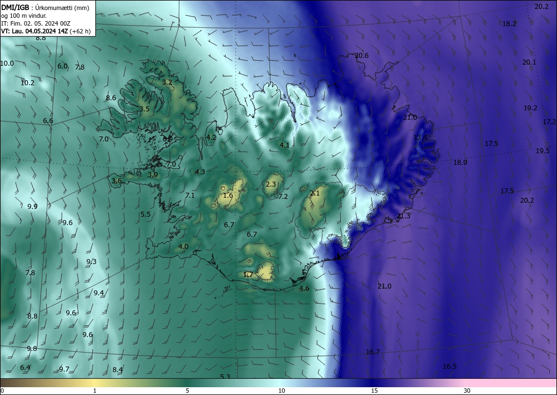Click the 5.5 value on the map
Viewport: 557px width, 395px height.
pos(145,214)
